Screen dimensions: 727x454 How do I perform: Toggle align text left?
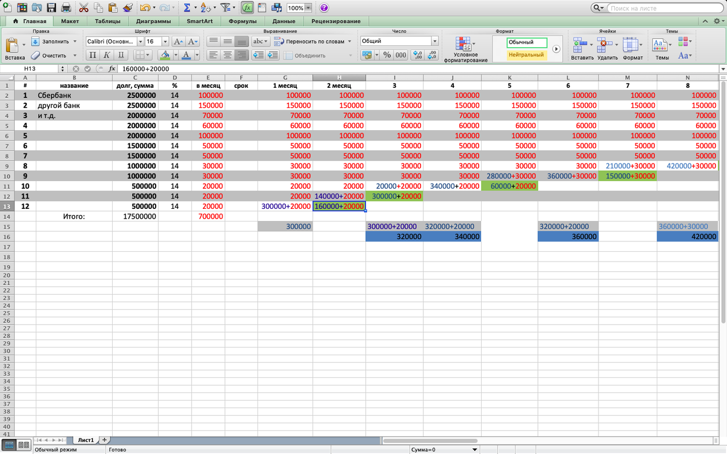point(213,55)
